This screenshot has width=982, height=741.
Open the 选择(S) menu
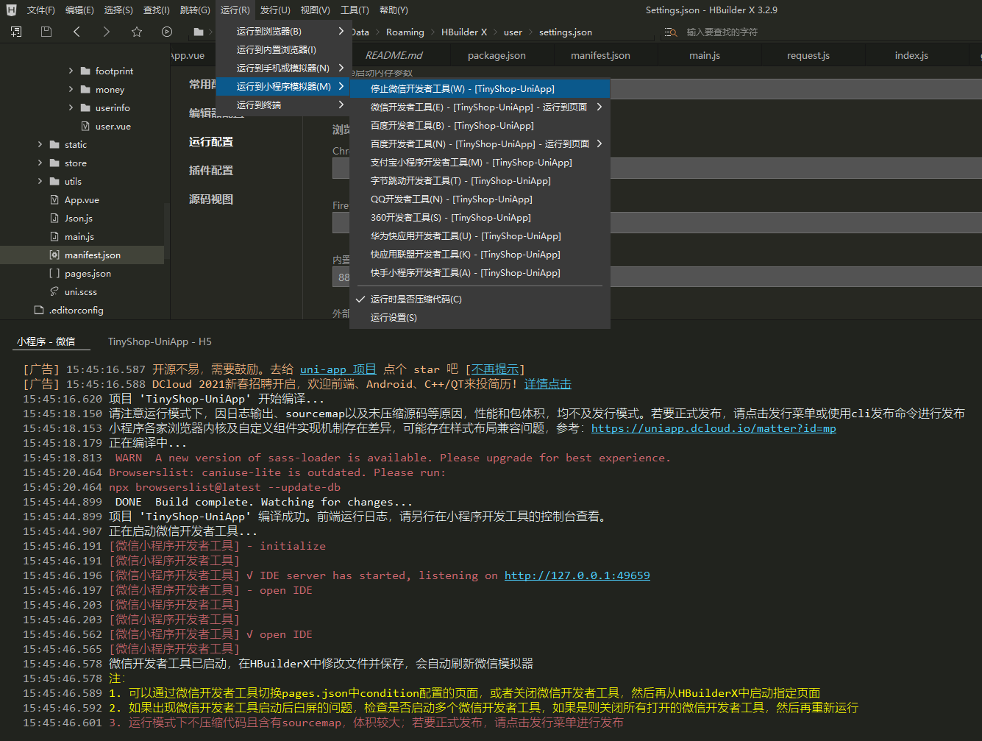118,10
